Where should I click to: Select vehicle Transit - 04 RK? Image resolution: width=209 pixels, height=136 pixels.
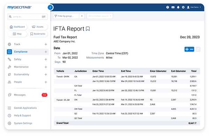point(63,77)
